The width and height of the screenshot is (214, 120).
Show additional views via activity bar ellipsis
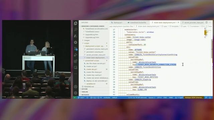[x=76, y=74]
